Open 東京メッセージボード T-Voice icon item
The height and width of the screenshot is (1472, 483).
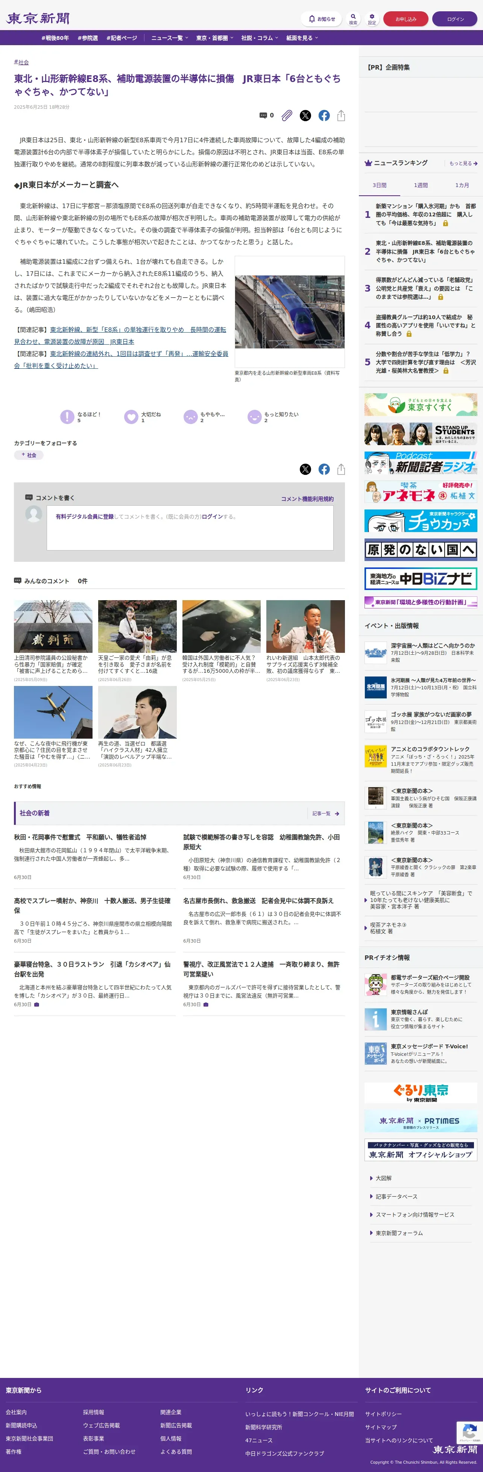pyautogui.click(x=375, y=1053)
